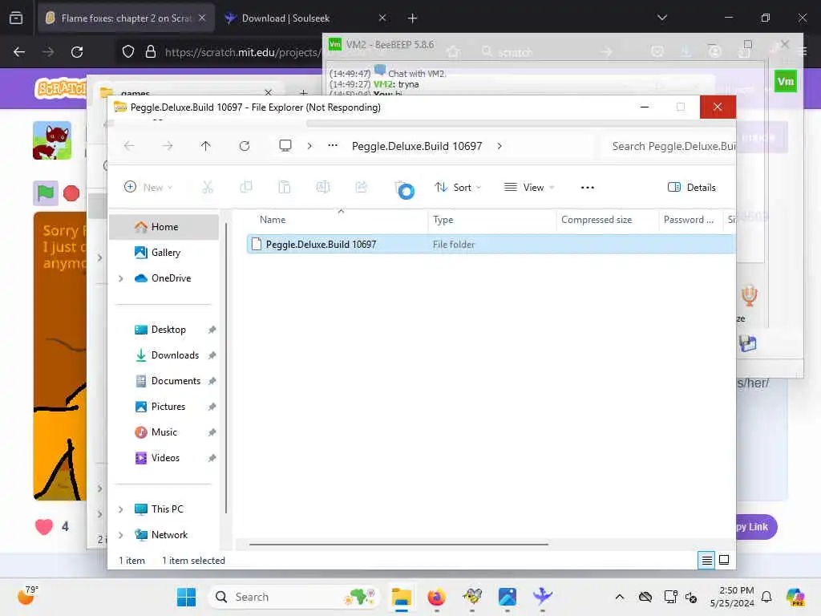The width and height of the screenshot is (821, 616).
Task: Switch to large thumbnails view icon
Action: 724,561
